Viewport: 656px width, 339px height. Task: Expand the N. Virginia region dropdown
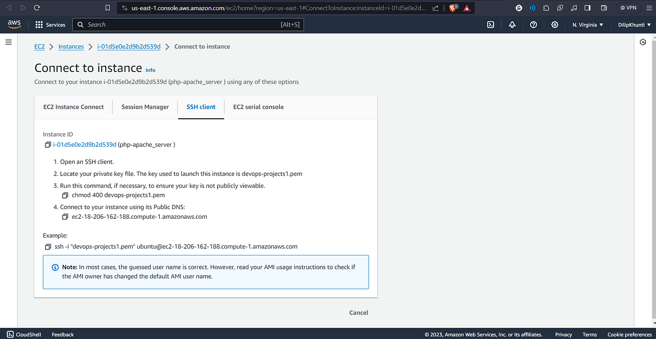[x=587, y=24]
